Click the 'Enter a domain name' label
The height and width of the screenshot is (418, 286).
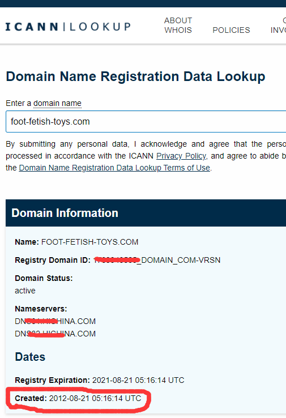click(44, 103)
